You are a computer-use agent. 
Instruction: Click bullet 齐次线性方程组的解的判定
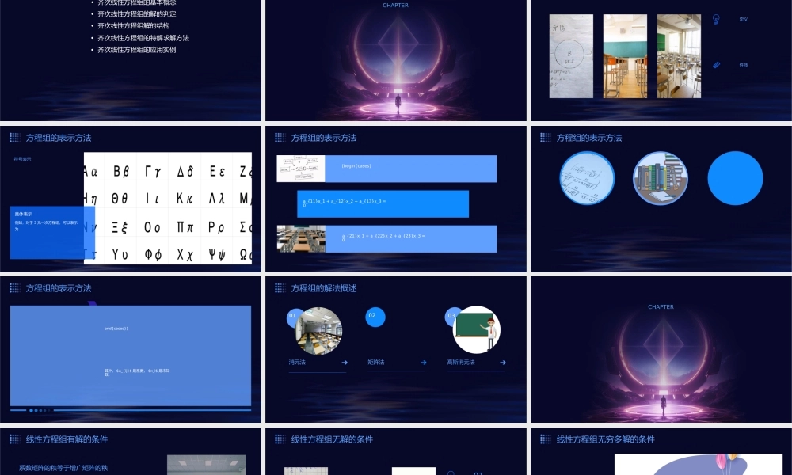point(136,13)
